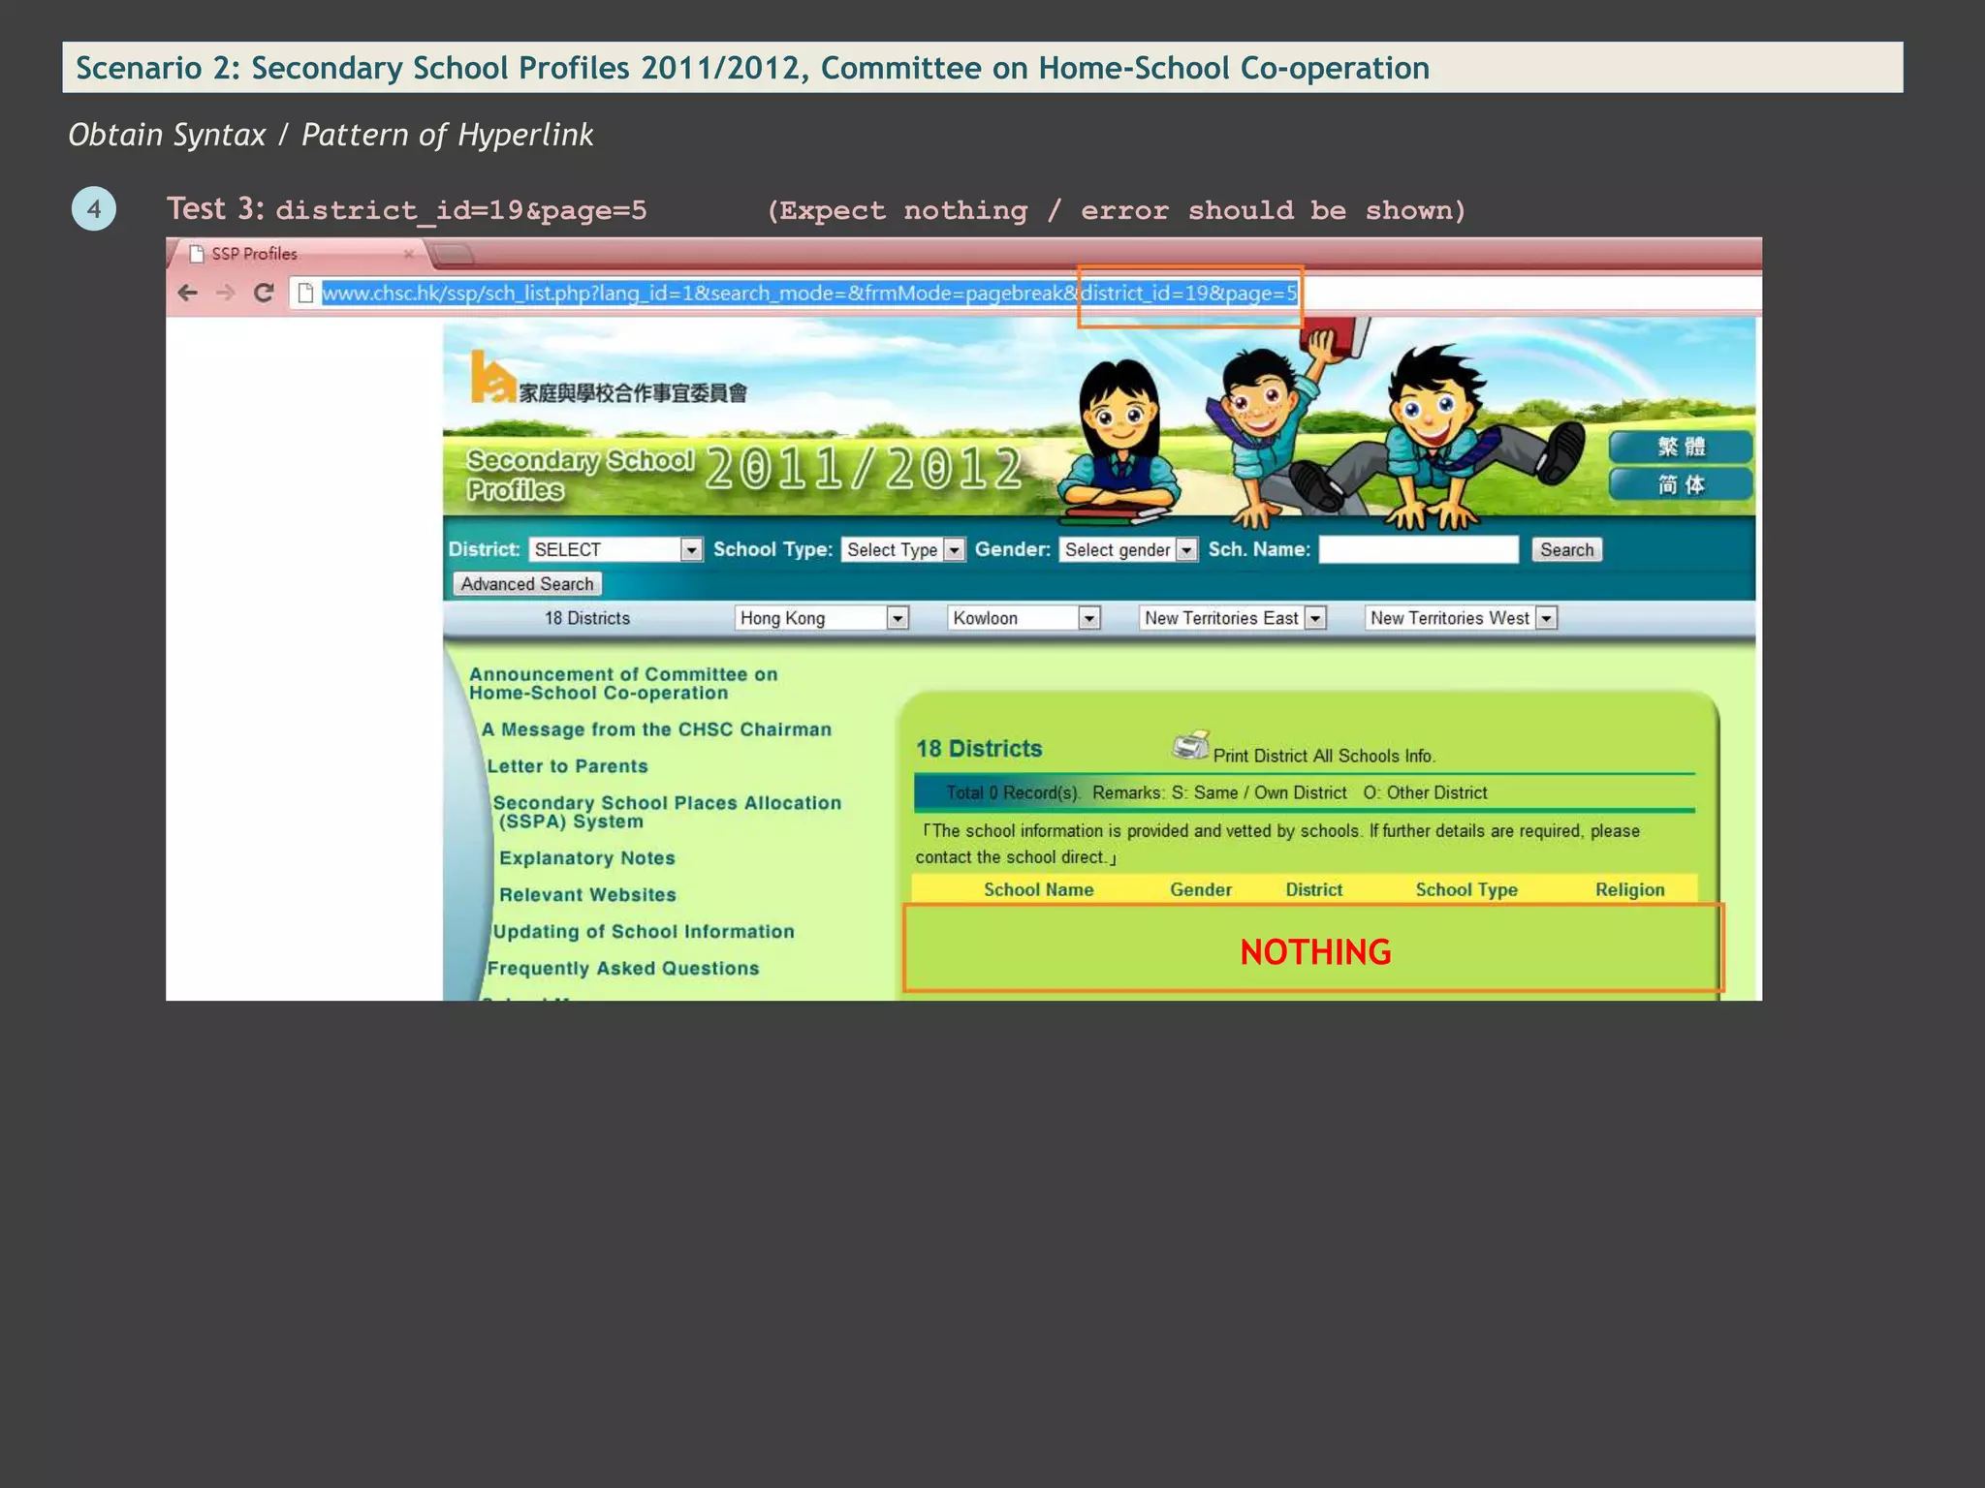Switch to Traditional Chinese 繁體
This screenshot has height=1488, width=1985.
1681,447
